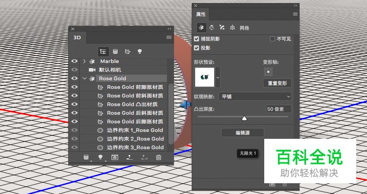
Task: Click render icon at Properties panel bottom
Action: click(x=272, y=185)
